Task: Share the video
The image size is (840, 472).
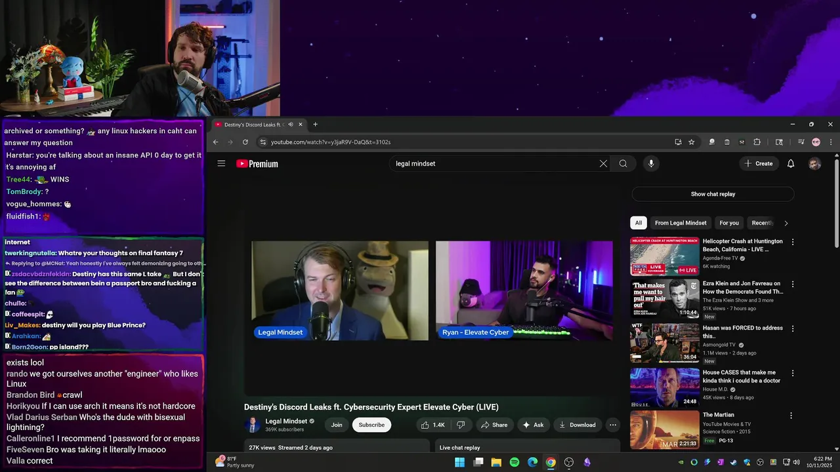Action: pyautogui.click(x=494, y=425)
